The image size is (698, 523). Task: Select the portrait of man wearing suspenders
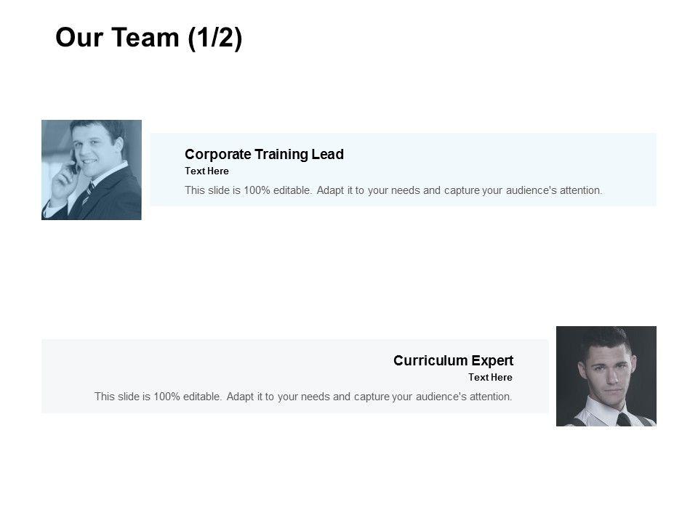[x=606, y=376]
